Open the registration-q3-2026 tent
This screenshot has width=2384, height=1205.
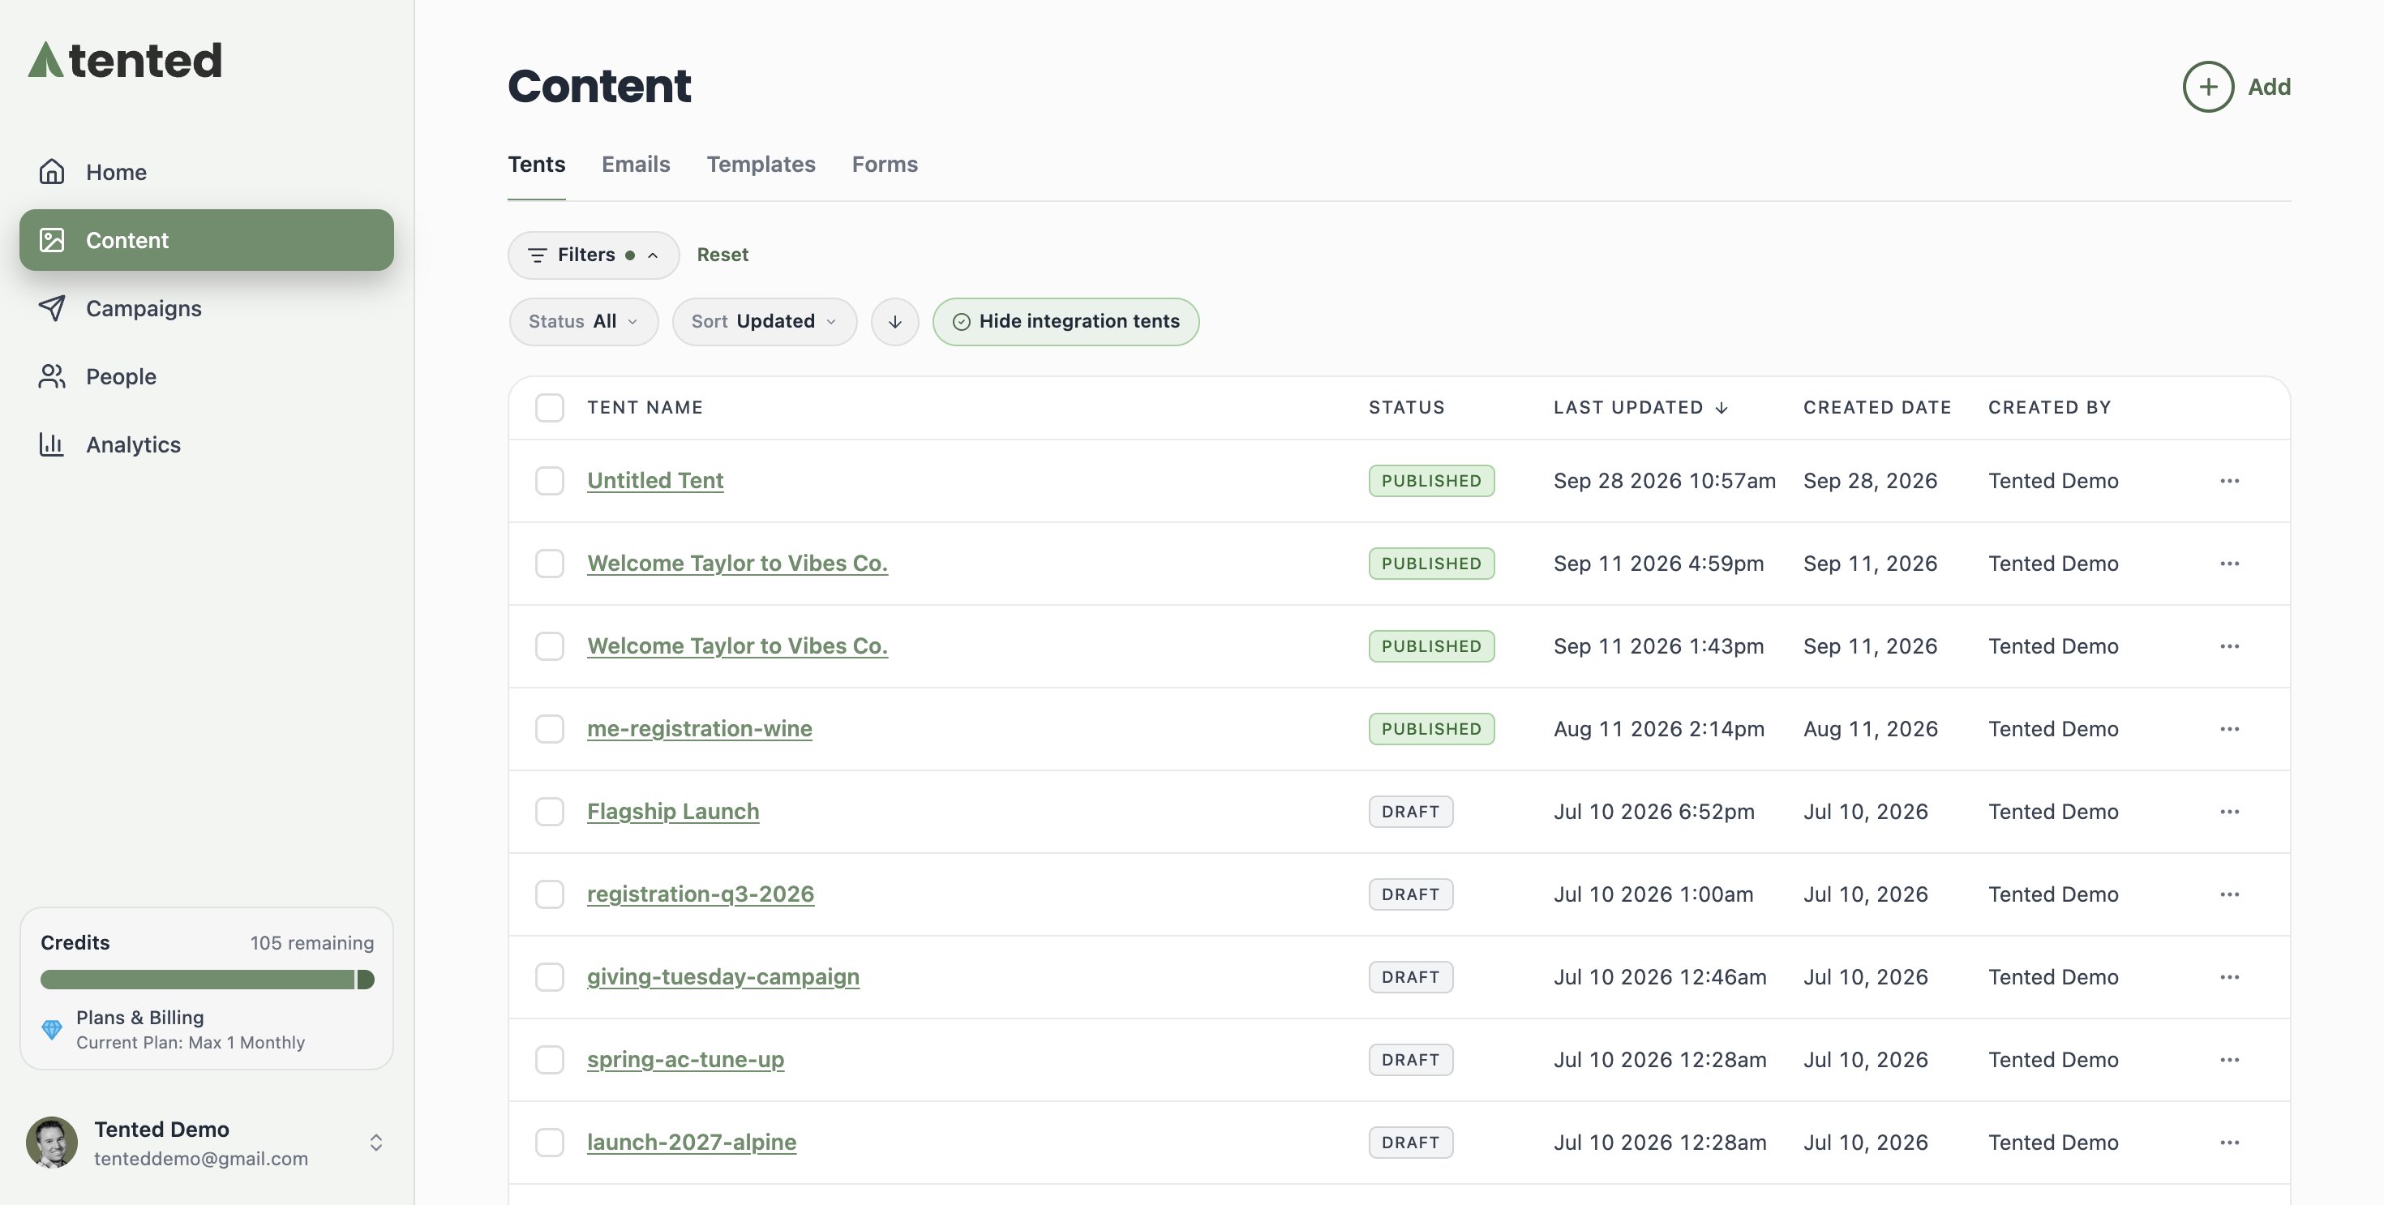click(701, 894)
